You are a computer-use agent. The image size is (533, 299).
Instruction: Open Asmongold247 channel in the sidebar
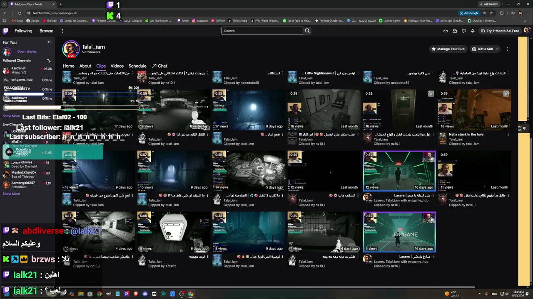27,185
